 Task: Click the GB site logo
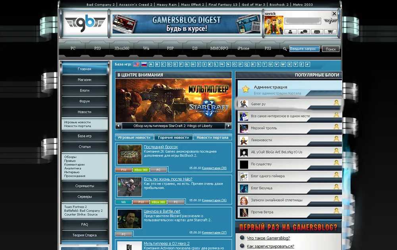[85, 23]
